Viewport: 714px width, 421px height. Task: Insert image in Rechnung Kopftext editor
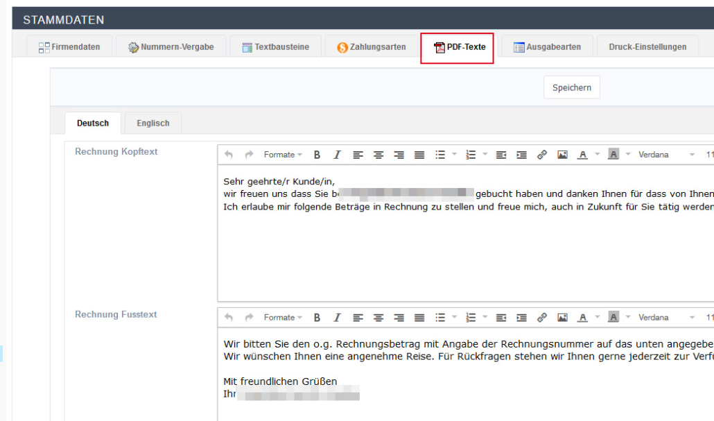click(x=562, y=155)
